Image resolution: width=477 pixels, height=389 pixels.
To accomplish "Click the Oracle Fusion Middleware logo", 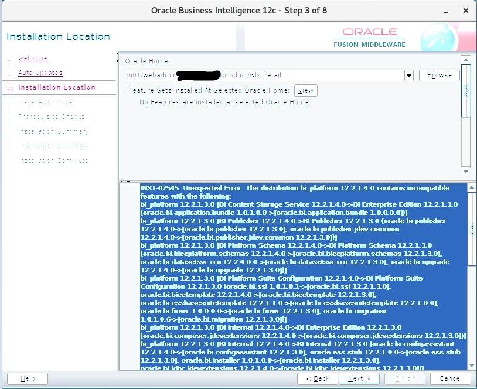I will click(x=370, y=36).
